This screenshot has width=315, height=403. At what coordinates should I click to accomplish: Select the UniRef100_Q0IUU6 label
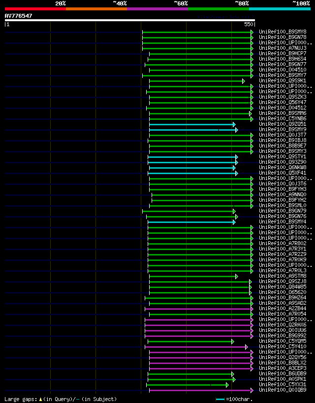point(283,330)
